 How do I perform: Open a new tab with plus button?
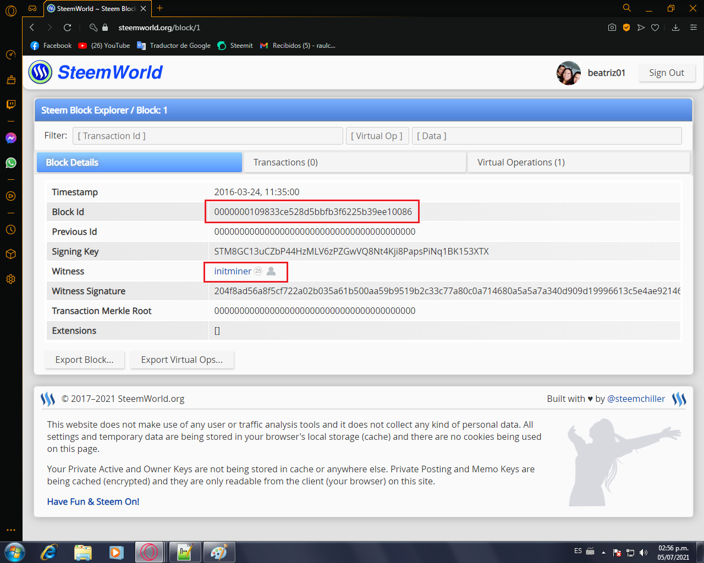coord(159,8)
